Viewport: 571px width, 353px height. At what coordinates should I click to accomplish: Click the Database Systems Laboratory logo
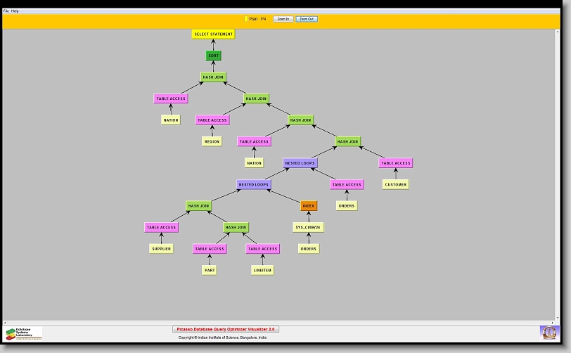click(x=24, y=333)
